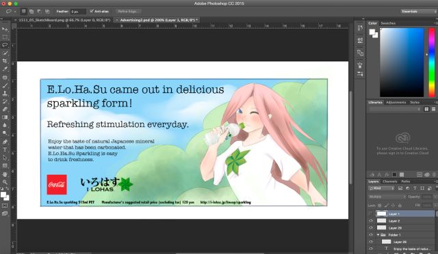Hide Layer 29 via eye icon
Viewport: 438px width, 254px height.
click(371, 228)
